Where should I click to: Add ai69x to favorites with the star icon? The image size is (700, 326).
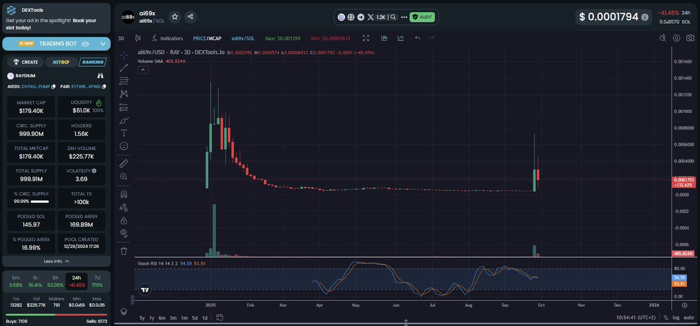[174, 17]
